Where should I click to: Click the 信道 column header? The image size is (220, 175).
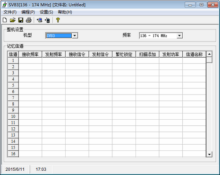pyautogui.click(x=13, y=54)
